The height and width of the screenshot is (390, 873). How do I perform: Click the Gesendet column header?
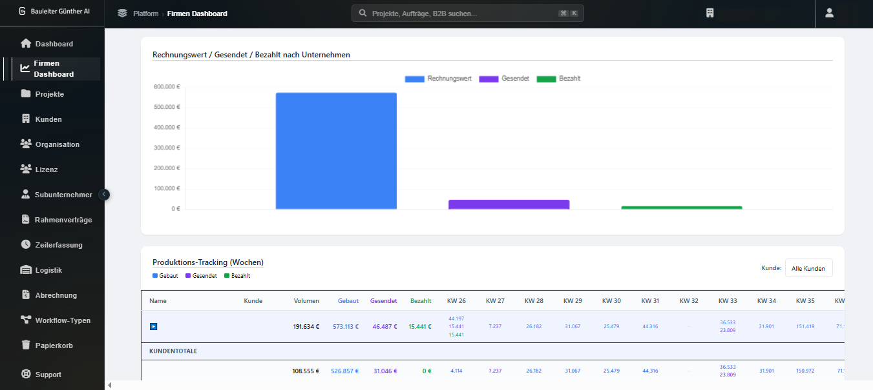[x=384, y=301]
